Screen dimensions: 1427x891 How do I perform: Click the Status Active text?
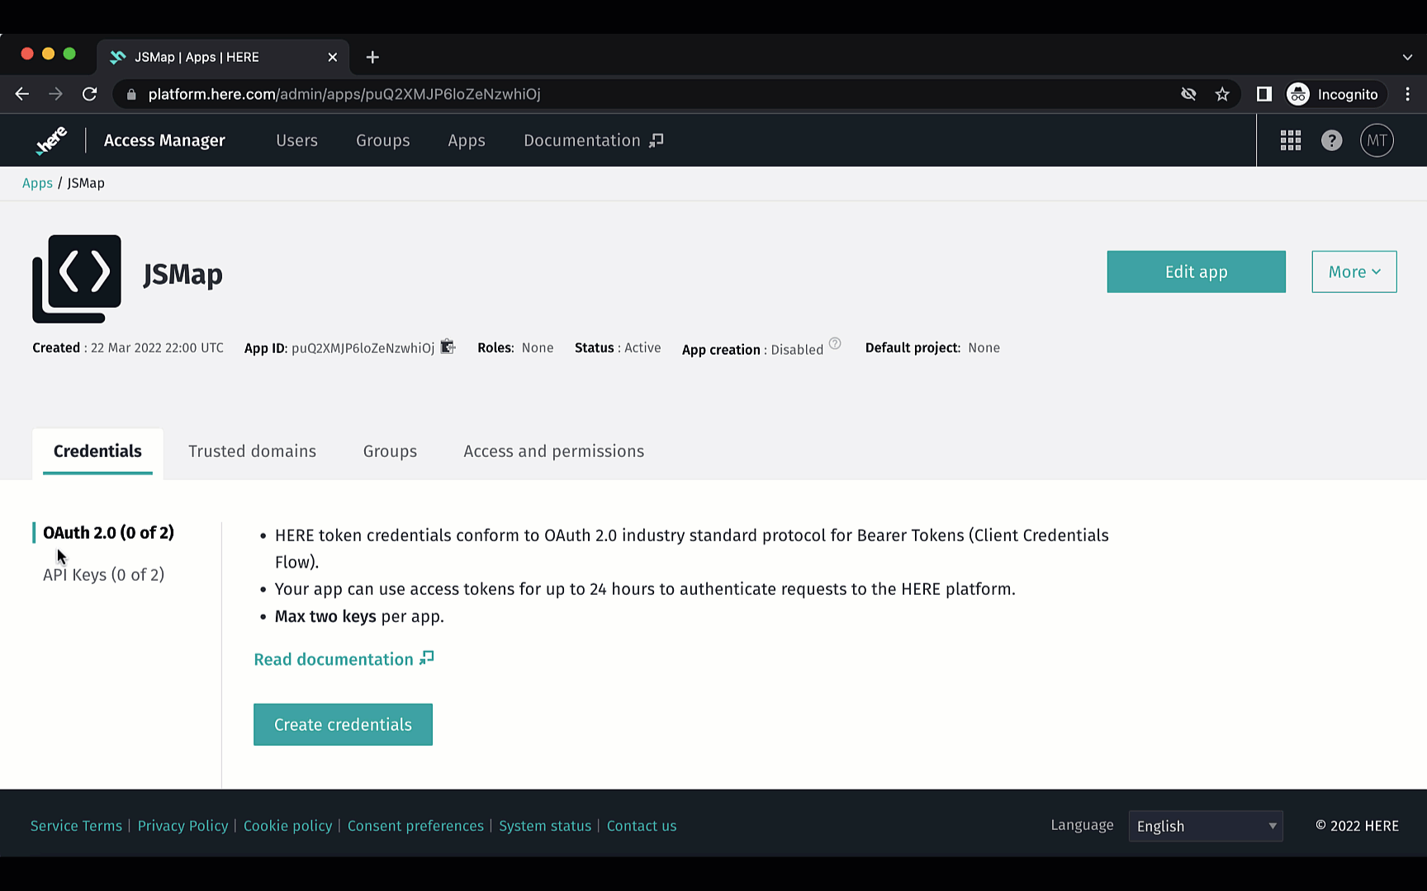tap(618, 348)
